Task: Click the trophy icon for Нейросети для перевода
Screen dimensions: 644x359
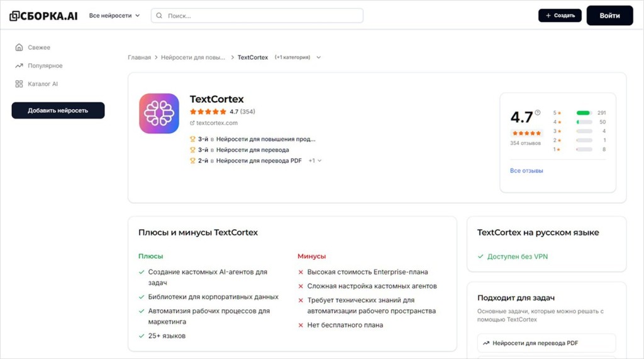Action: click(x=192, y=150)
